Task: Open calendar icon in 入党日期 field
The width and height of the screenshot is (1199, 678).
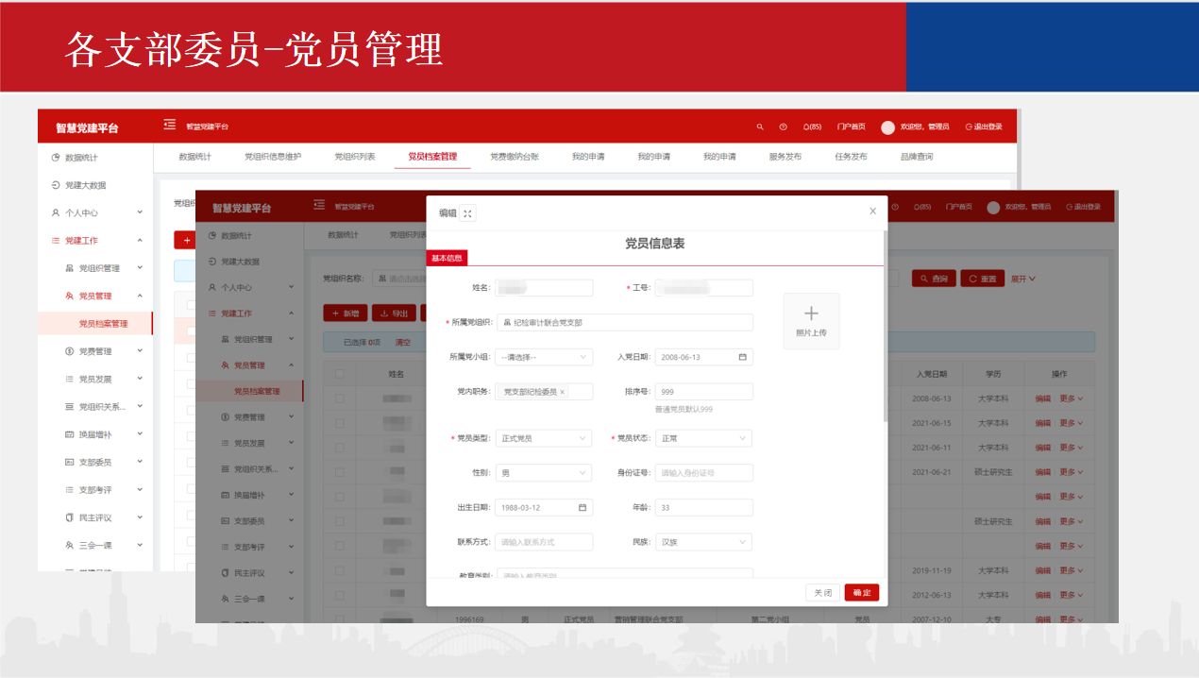Action: pyautogui.click(x=742, y=357)
